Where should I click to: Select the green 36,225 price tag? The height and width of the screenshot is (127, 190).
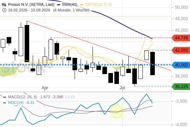181,86
